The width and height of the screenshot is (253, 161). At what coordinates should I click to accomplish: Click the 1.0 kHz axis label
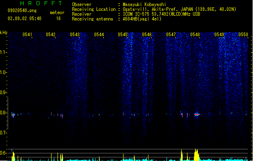[3, 72]
